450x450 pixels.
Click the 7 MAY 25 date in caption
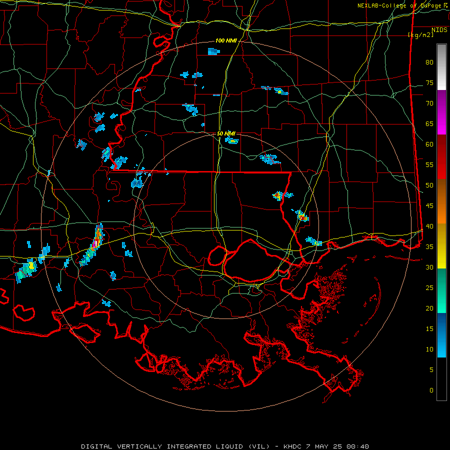(324, 446)
